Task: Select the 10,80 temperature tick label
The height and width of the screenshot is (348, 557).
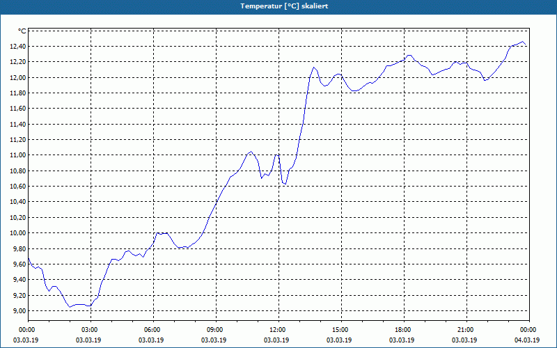Action: [x=18, y=171]
